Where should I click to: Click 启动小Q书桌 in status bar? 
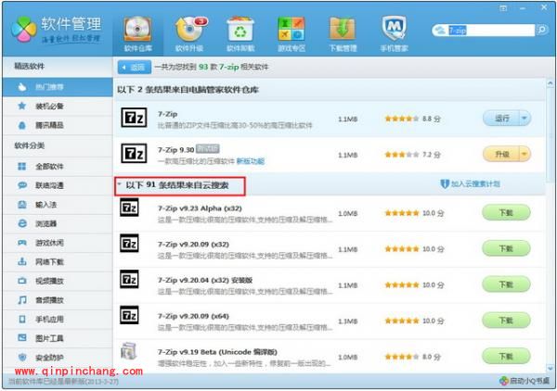tap(524, 381)
